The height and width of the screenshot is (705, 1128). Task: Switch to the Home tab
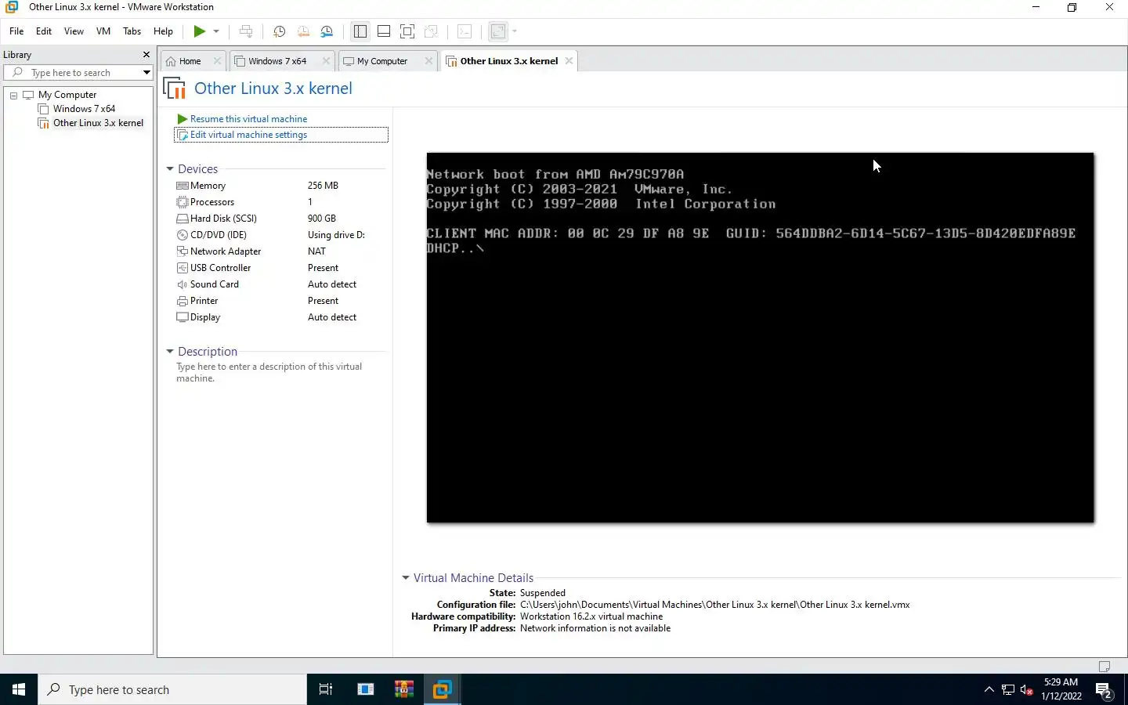[x=190, y=61]
